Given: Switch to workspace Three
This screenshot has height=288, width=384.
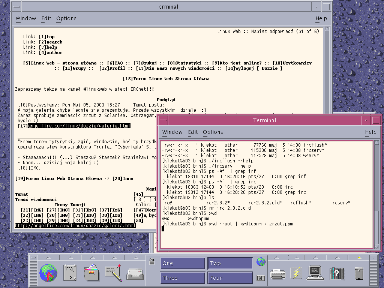Looking at the screenshot, I should click(183, 277).
